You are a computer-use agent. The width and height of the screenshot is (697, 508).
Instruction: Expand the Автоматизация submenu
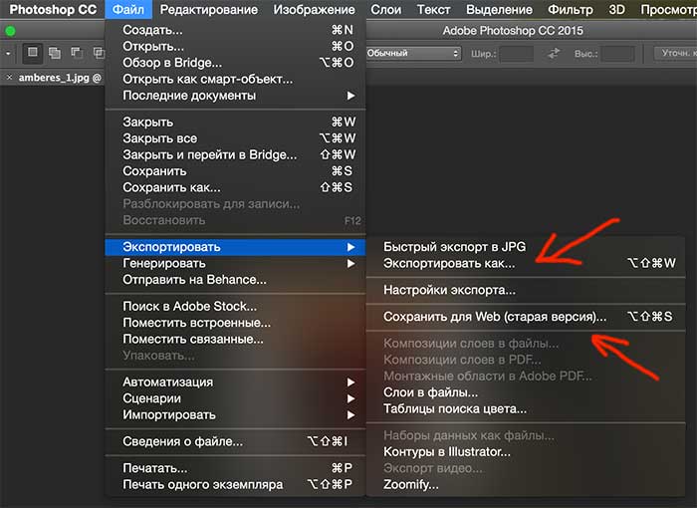(x=236, y=382)
